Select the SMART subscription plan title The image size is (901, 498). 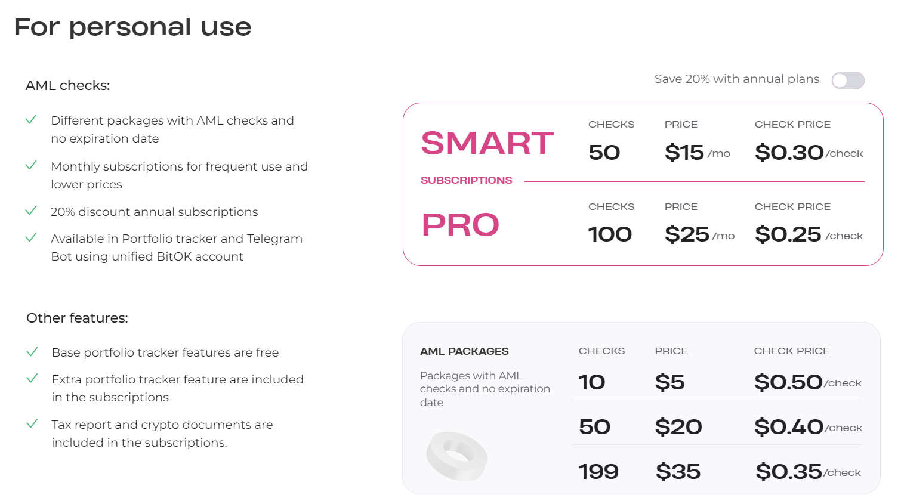click(x=487, y=143)
